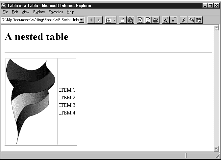Open the File menu
Screen dimensions: 221x161
(x=5, y=12)
